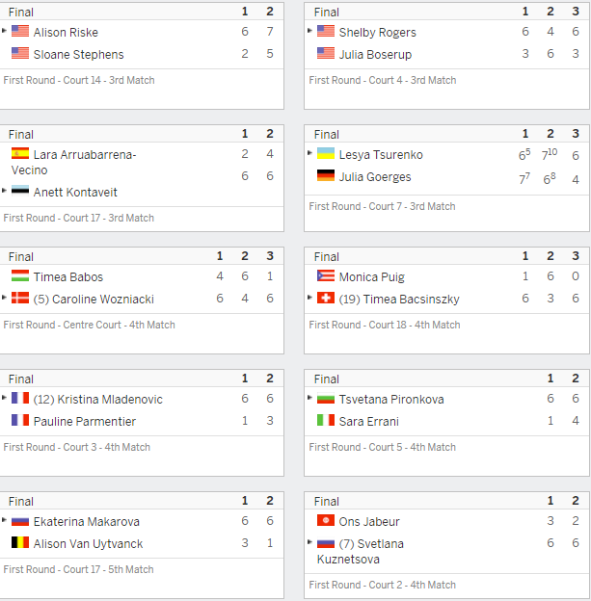Open Shelby Rogers player profile

point(377,33)
